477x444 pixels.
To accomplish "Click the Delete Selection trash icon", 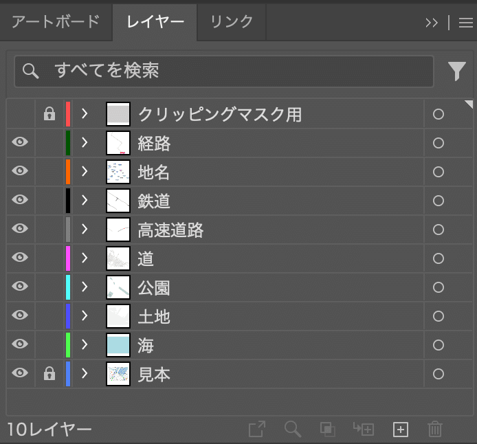I will pyautogui.click(x=434, y=429).
